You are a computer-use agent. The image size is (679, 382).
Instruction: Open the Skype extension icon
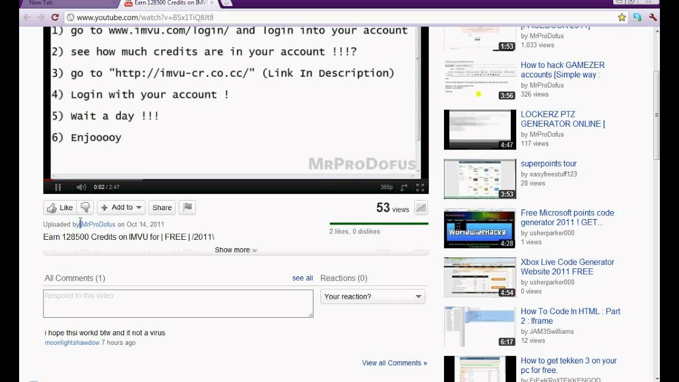[638, 17]
